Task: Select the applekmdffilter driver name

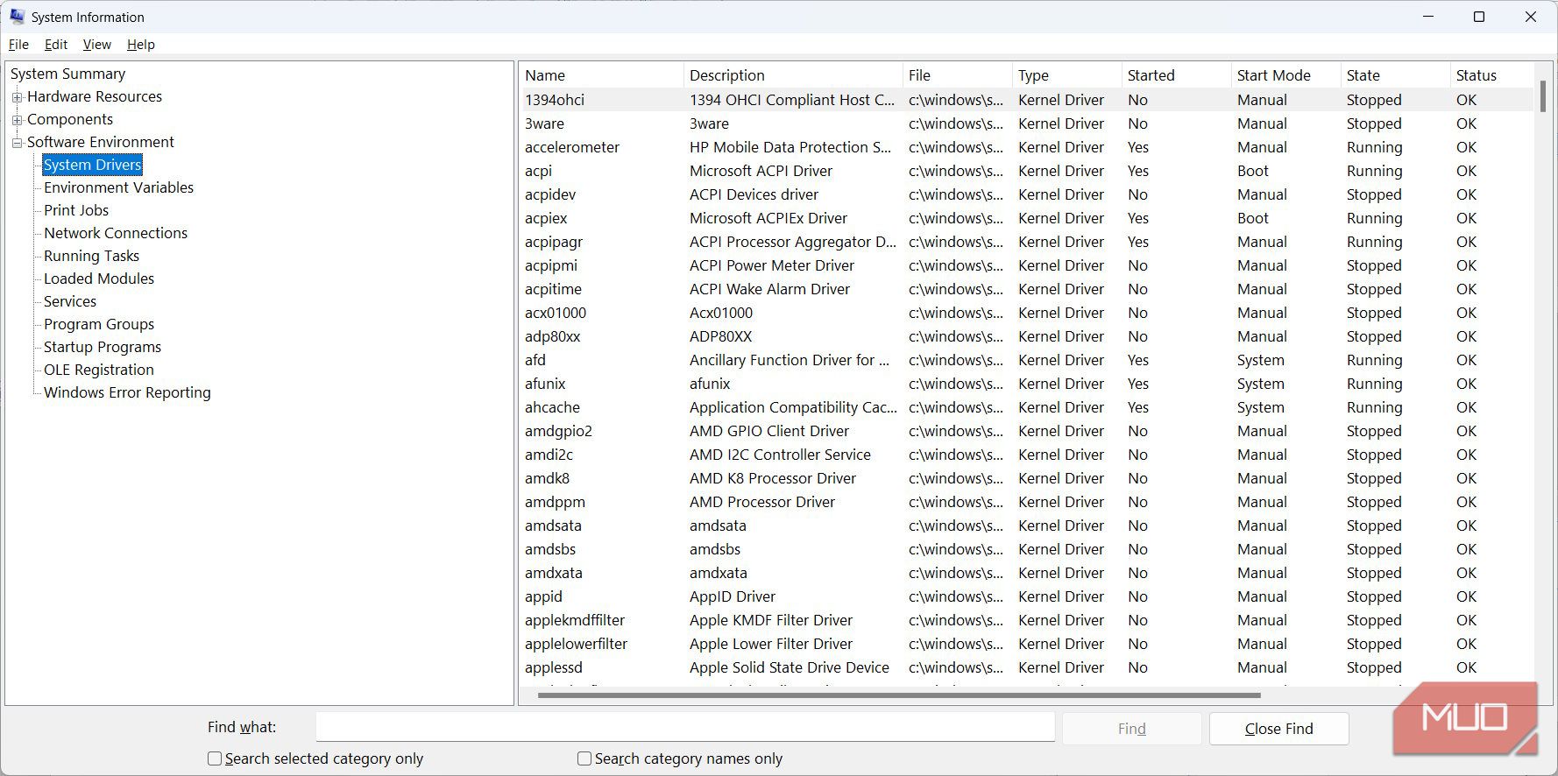Action: [x=575, y=620]
